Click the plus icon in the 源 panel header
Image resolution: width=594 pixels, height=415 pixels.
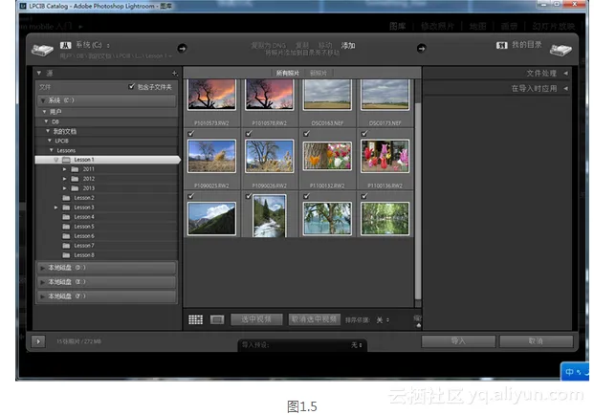point(174,73)
